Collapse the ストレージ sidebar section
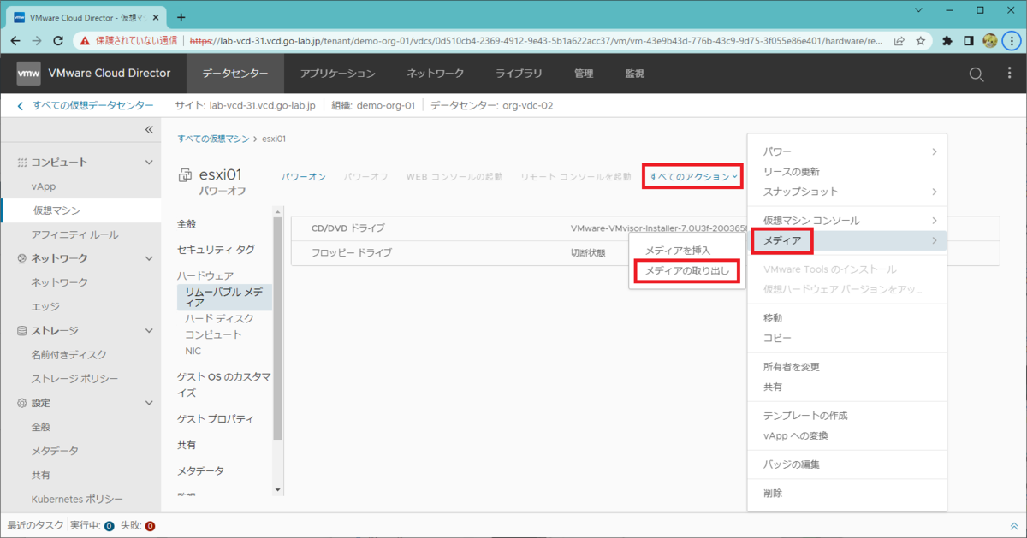The height and width of the screenshot is (538, 1027). [x=149, y=330]
